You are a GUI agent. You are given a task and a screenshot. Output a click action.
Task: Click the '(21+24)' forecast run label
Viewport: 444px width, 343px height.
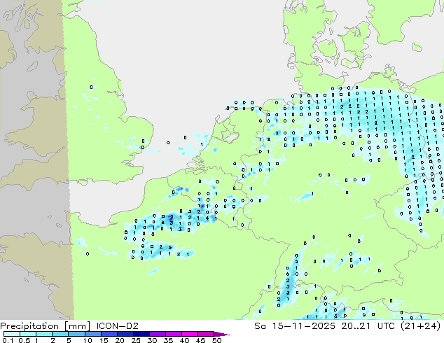click(x=422, y=326)
